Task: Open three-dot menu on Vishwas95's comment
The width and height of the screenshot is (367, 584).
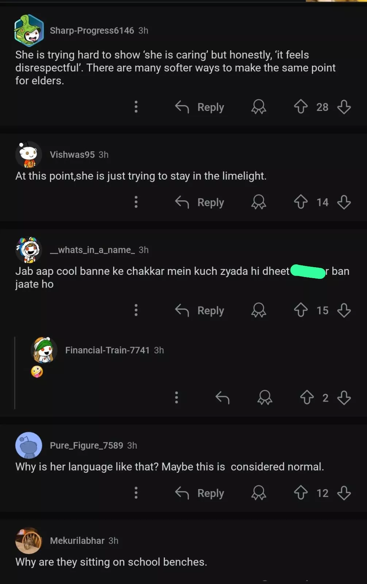Action: pos(136,202)
